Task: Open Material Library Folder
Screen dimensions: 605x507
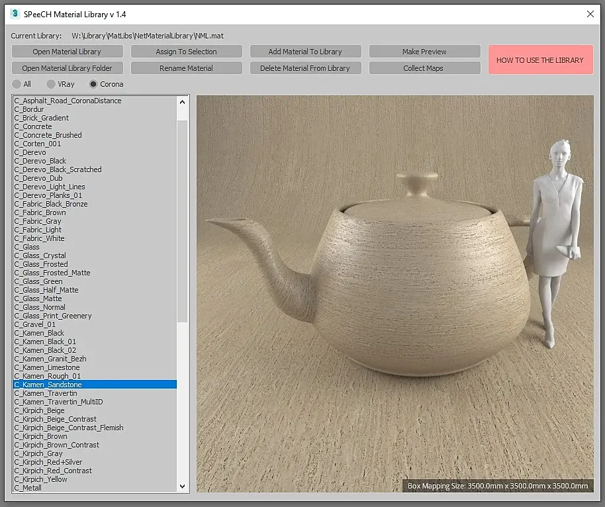Action: (x=67, y=68)
